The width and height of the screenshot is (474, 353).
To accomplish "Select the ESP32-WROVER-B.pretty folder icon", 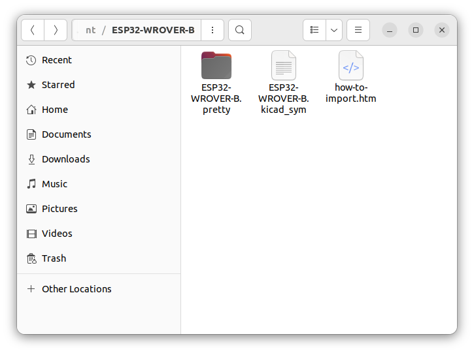I will (x=216, y=65).
